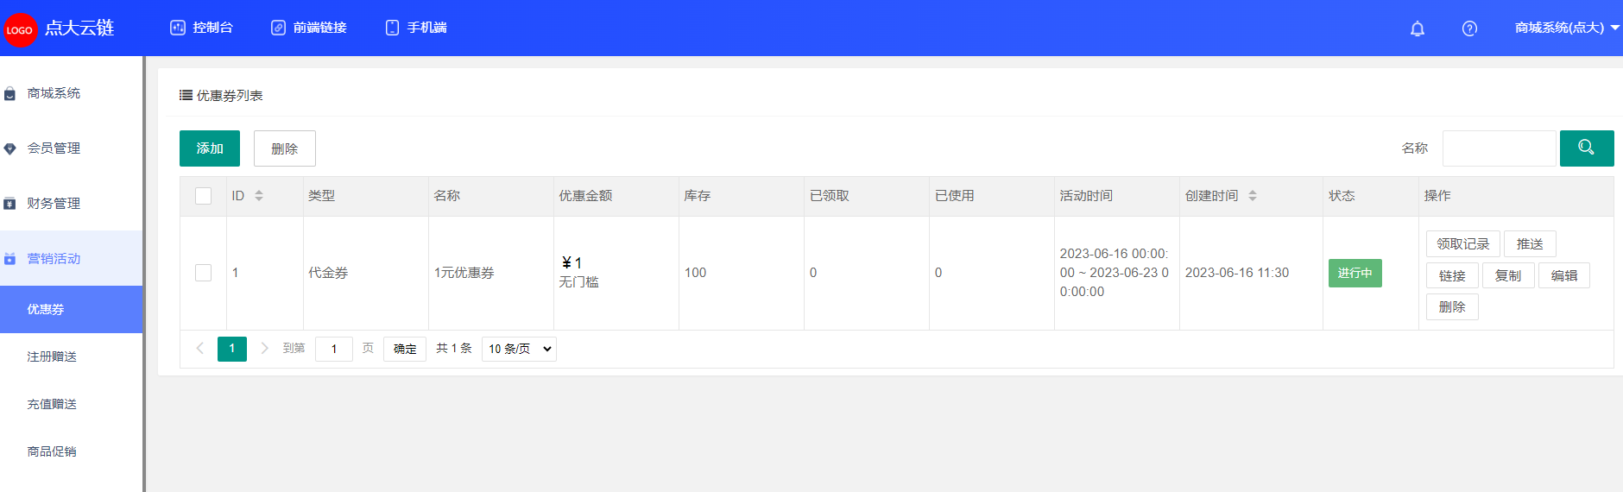
Task: Open the help question mark icon
Action: click(1469, 28)
